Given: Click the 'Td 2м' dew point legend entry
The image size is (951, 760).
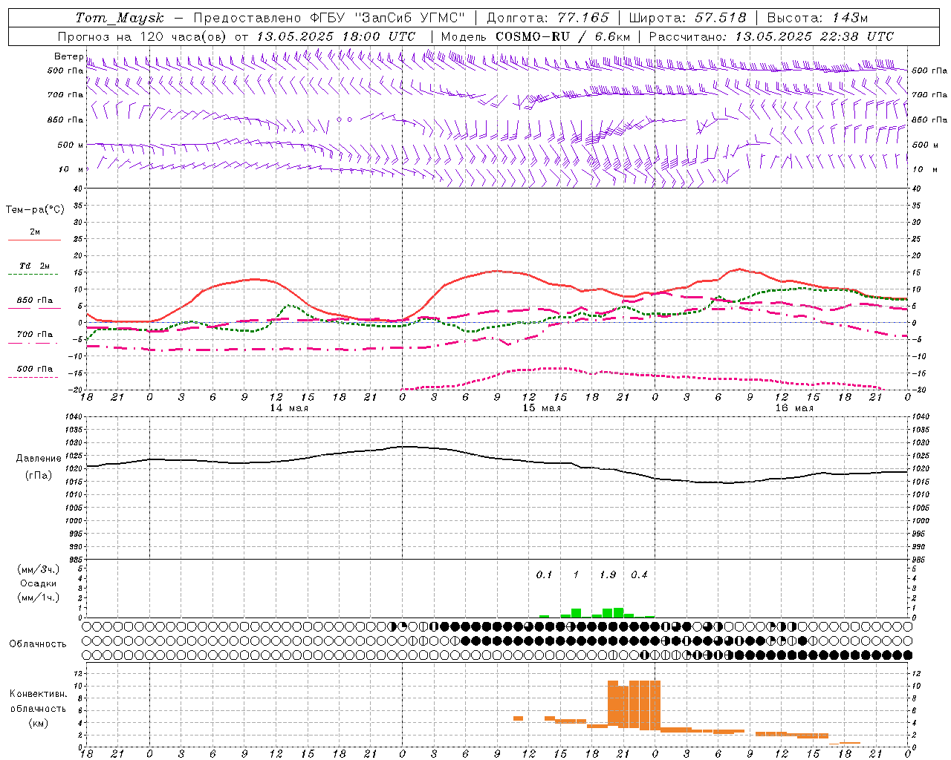Looking at the screenshot, I should [x=35, y=266].
